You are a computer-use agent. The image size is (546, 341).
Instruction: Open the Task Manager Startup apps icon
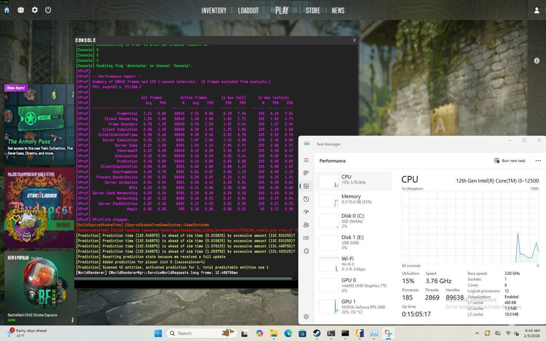point(306,212)
